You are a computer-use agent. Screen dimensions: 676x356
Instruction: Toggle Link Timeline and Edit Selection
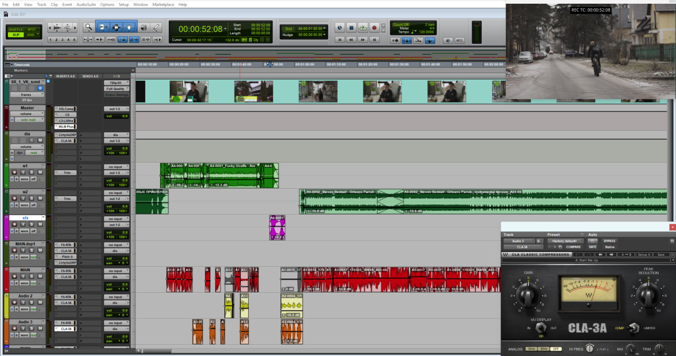pos(134,40)
